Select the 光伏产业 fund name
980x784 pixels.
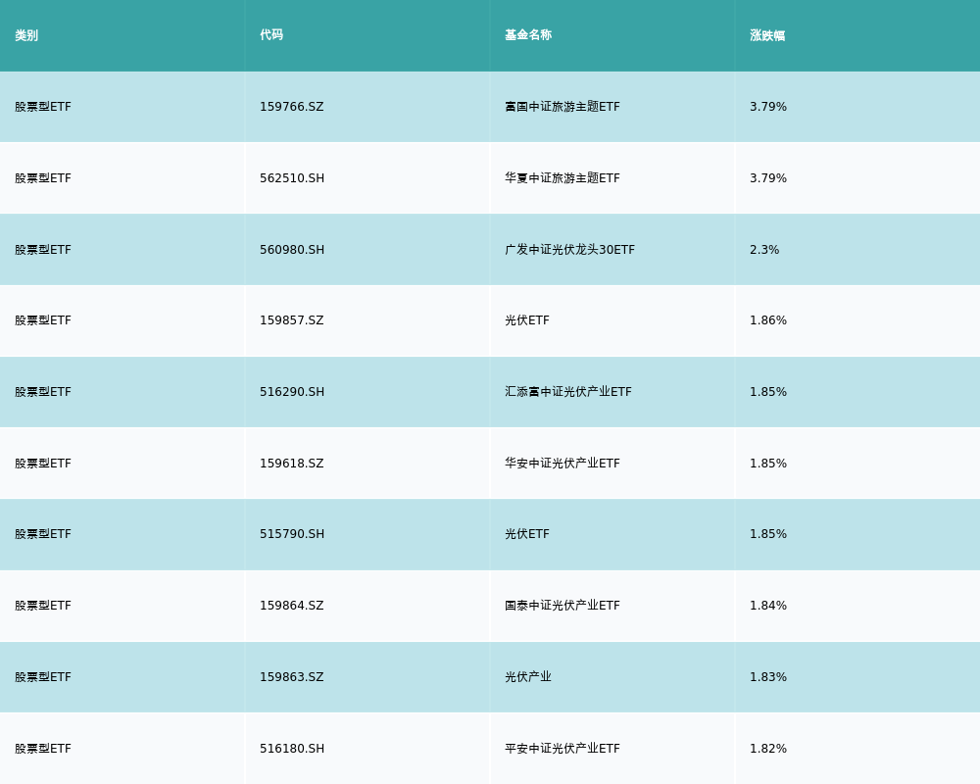[x=528, y=676]
